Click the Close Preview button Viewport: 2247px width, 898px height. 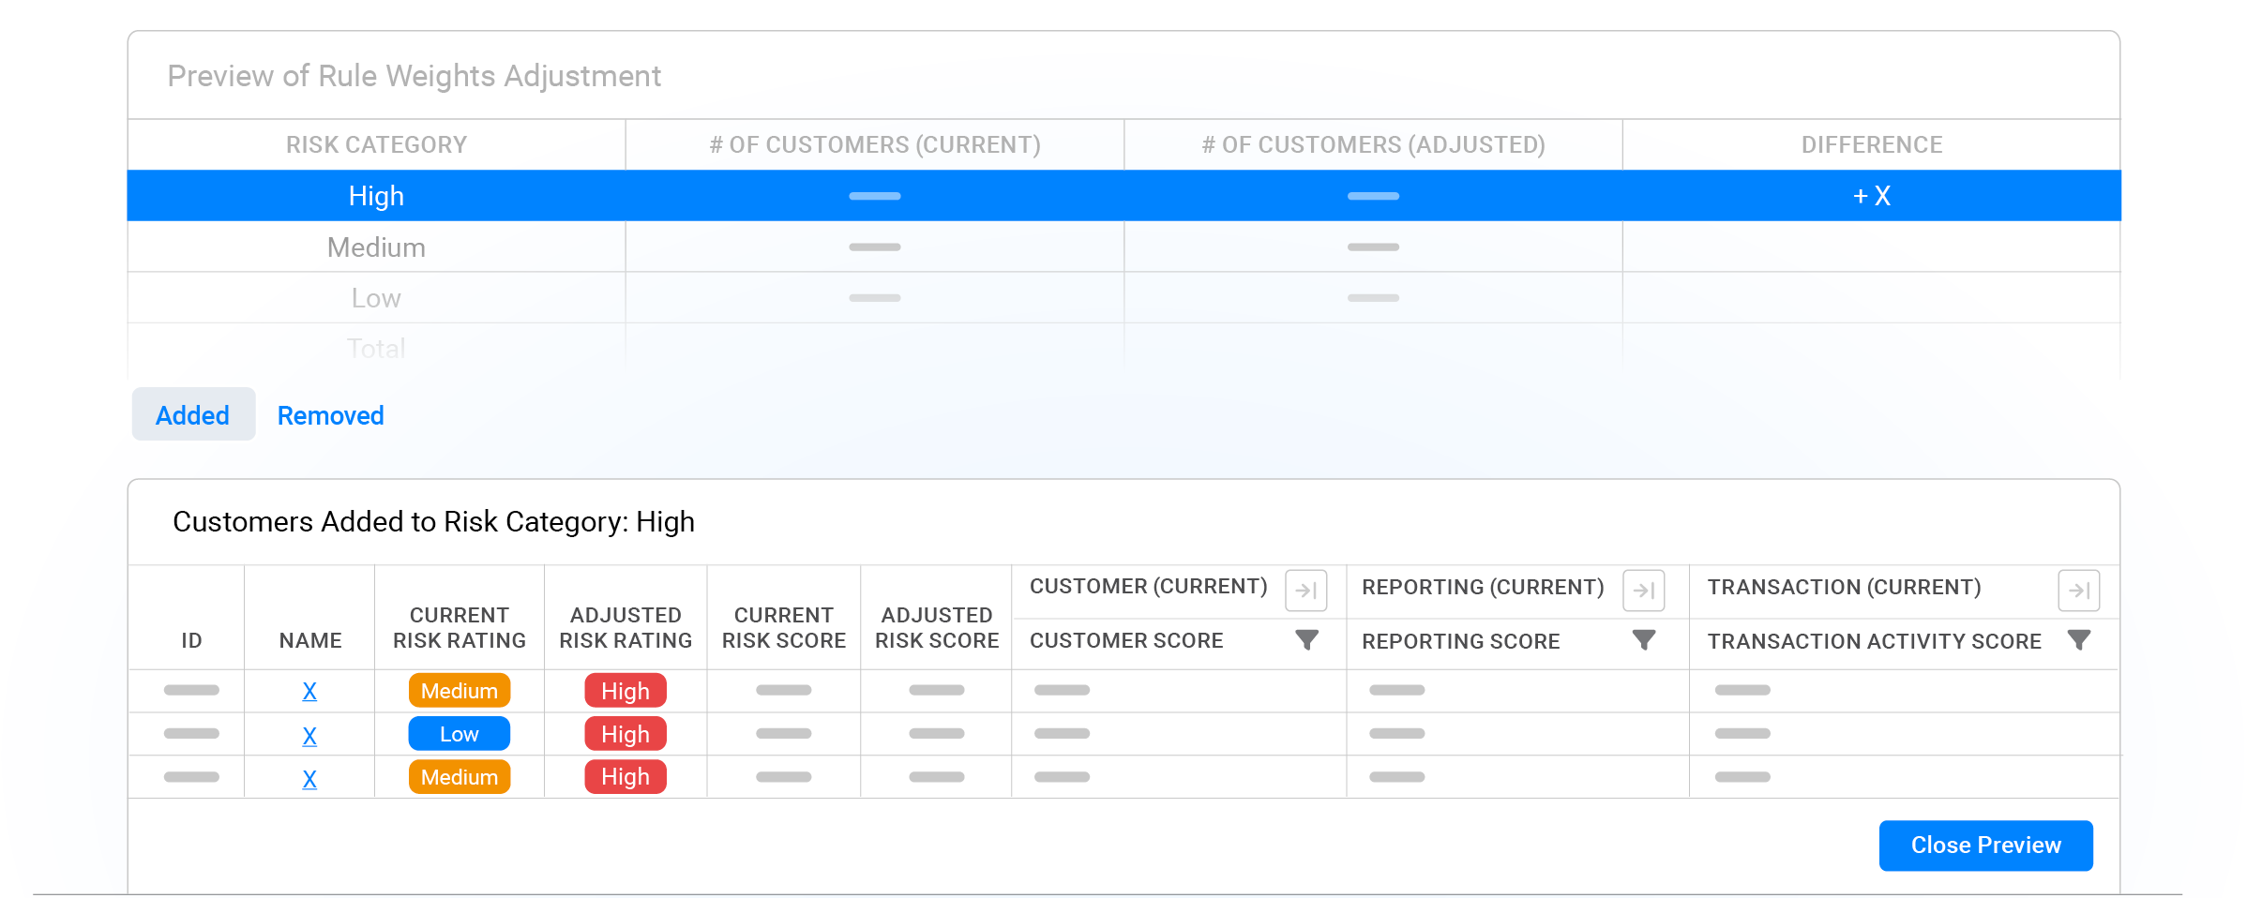tap(1985, 846)
